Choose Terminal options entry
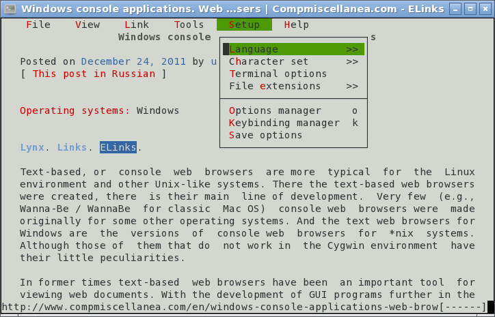495x317 pixels. pyautogui.click(x=293, y=74)
